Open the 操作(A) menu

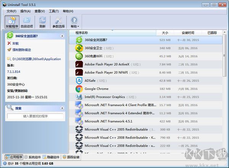coord(26,11)
